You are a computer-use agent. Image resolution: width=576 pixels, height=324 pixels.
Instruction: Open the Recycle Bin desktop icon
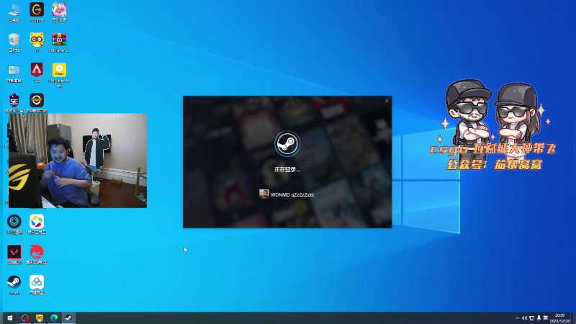(14, 42)
